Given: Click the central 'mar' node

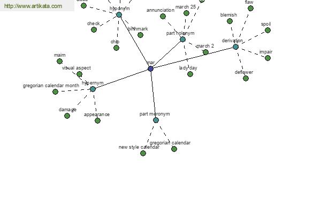Looking at the screenshot, I should tap(151, 69).
